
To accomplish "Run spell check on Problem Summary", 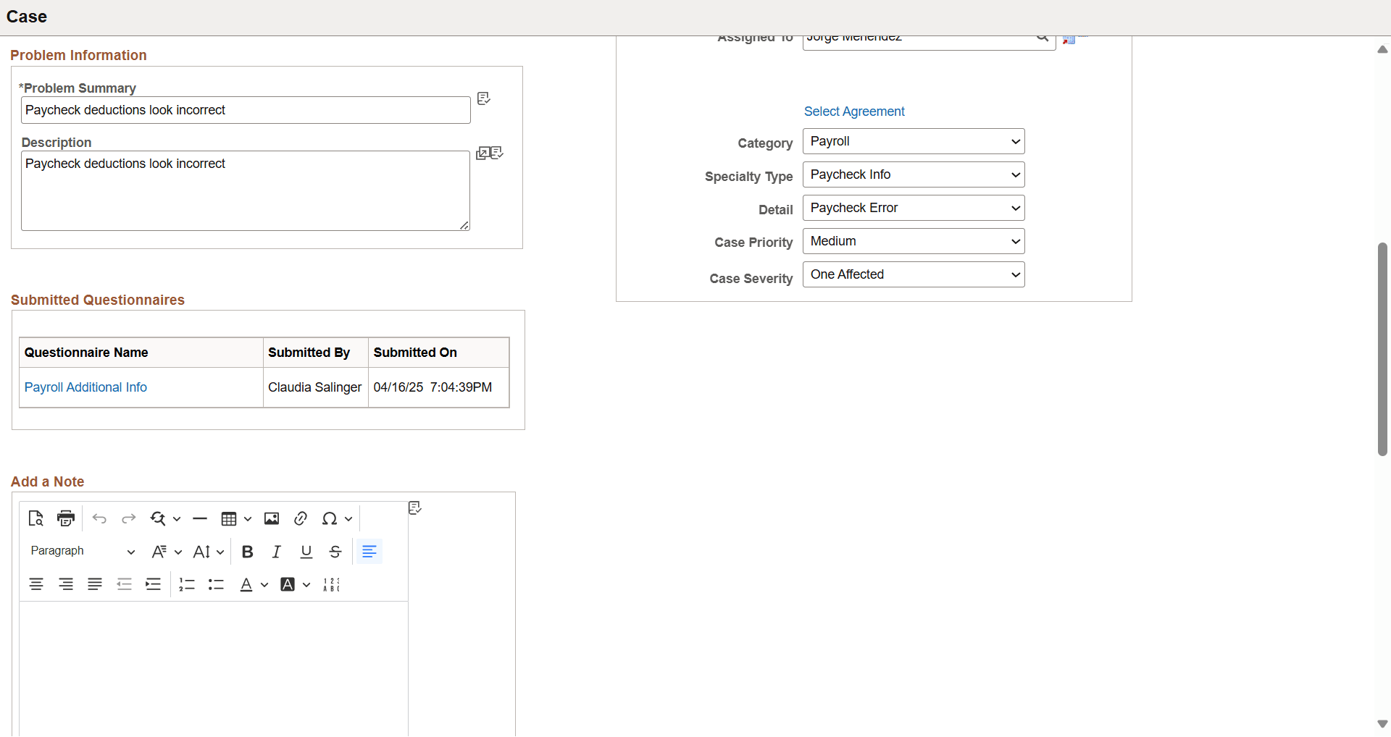I will (483, 98).
